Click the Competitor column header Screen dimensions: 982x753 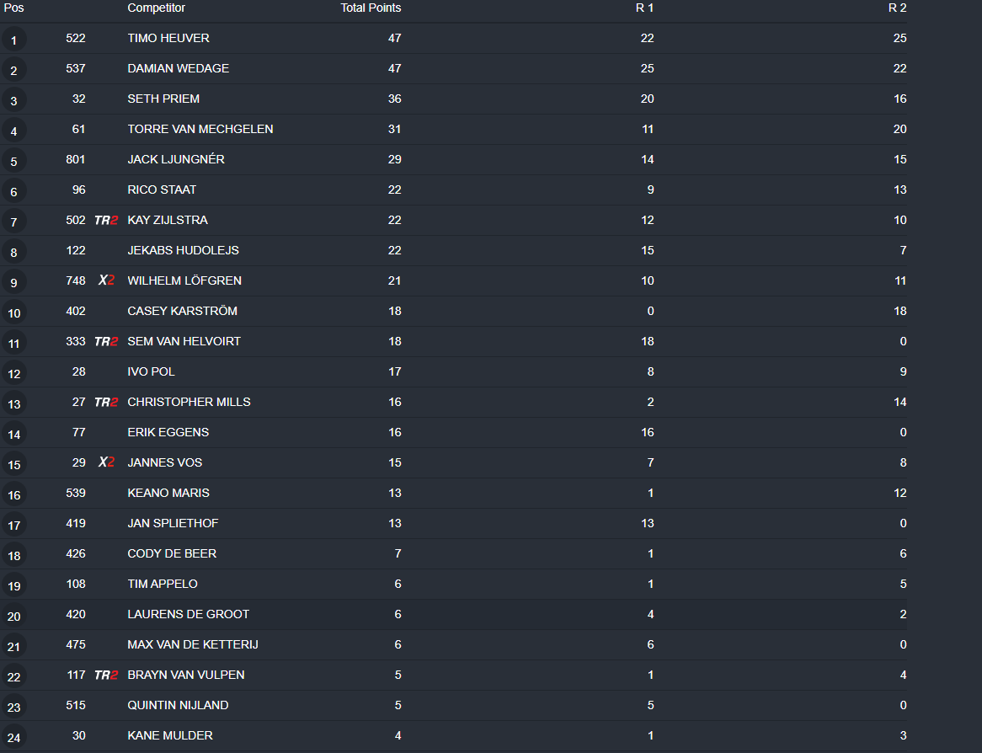pyautogui.click(x=156, y=8)
